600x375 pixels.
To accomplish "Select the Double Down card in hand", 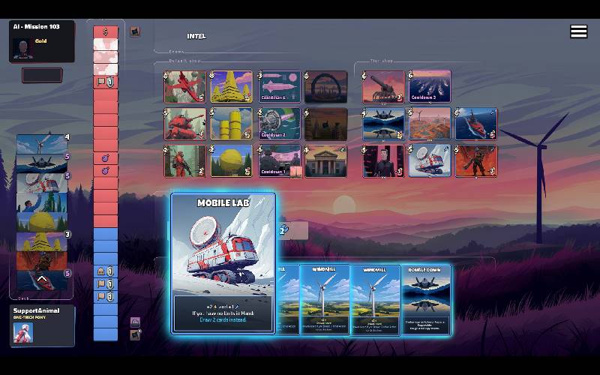I will tap(426, 298).
